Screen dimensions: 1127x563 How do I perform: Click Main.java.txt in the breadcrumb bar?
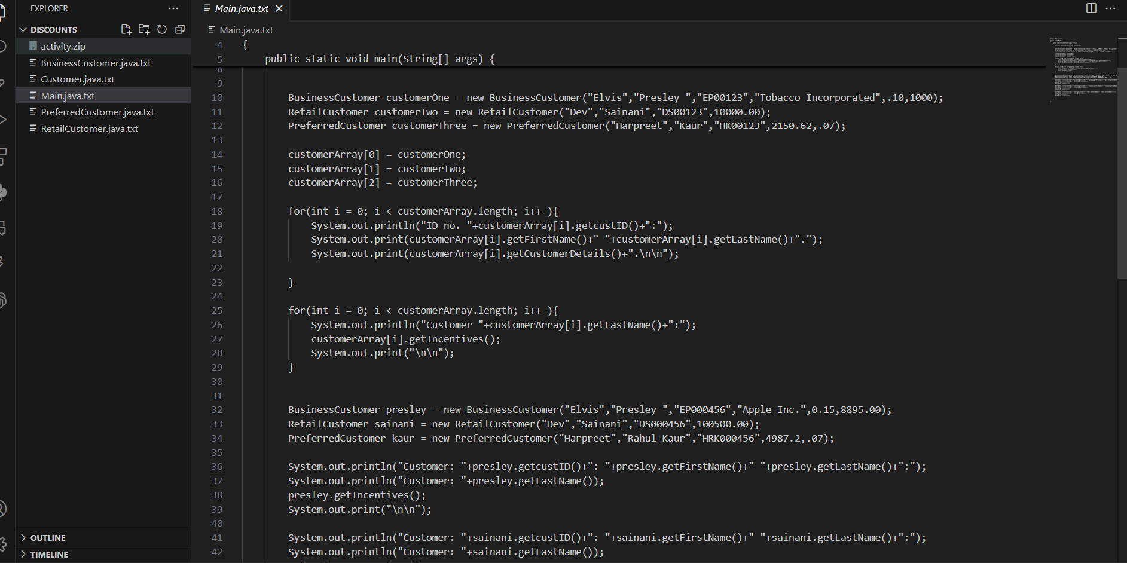(246, 30)
